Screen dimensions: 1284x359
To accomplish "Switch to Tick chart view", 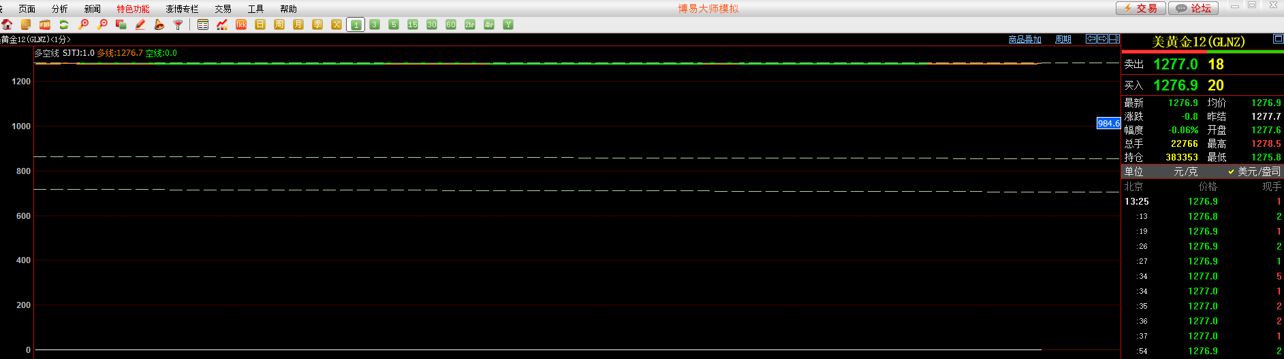I will click(241, 24).
